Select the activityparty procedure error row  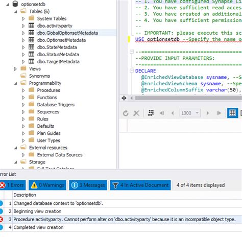(x=121, y=219)
